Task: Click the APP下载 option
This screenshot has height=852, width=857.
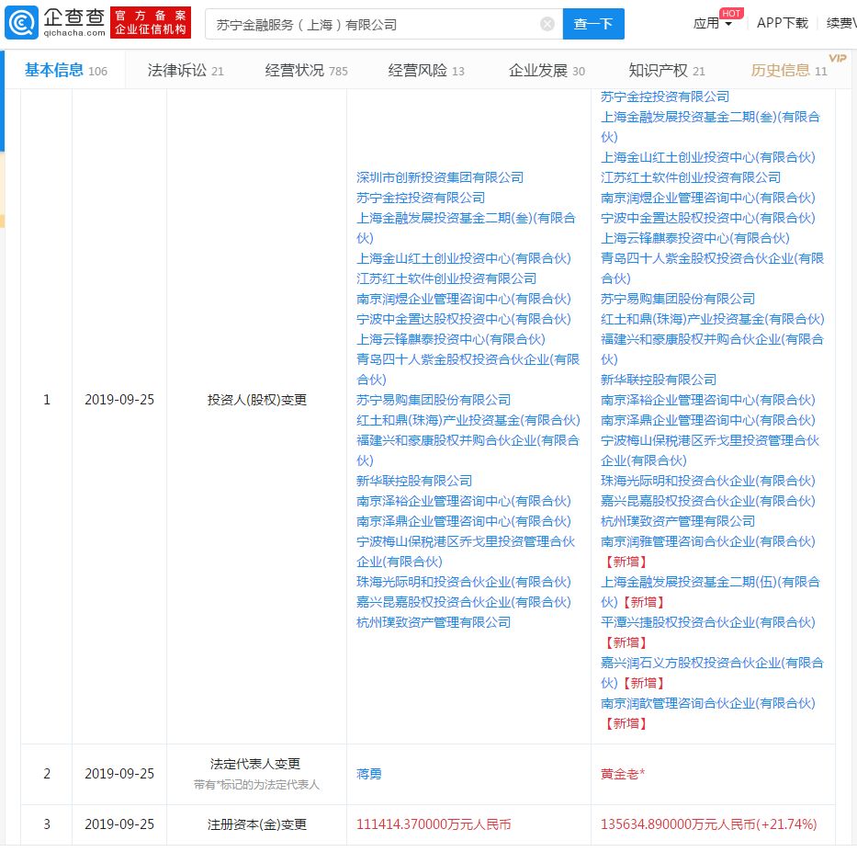Action: click(782, 23)
